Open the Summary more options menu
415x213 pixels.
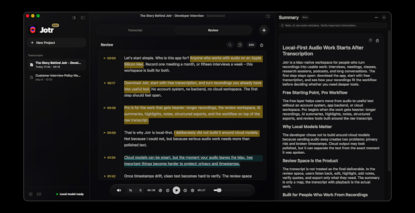[x=376, y=18]
